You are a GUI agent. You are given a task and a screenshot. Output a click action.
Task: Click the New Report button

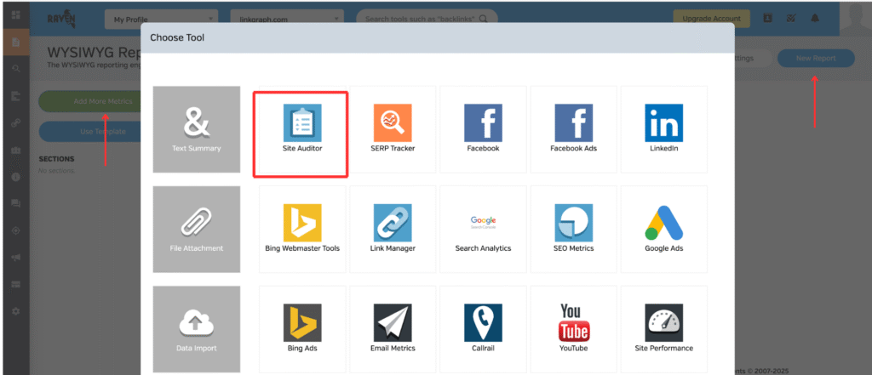(816, 58)
